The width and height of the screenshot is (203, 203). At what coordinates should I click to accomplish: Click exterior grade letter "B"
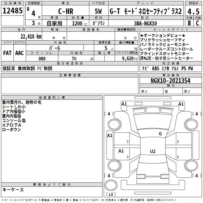(x=189, y=23)
